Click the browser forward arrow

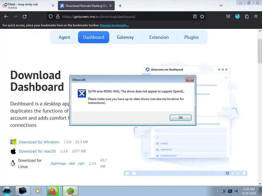(x=15, y=17)
